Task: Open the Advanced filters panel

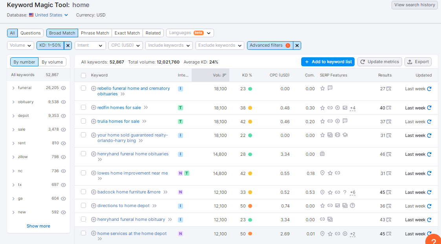Action: pyautogui.click(x=270, y=45)
